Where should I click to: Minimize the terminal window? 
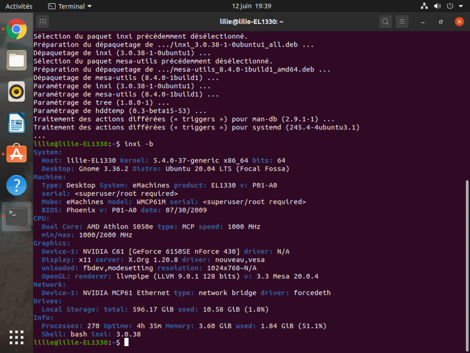(423, 22)
